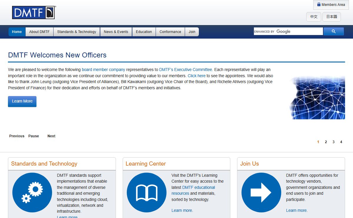The image size is (353, 218).
Task: Select the Home navigation tab
Action: [x=17, y=32]
